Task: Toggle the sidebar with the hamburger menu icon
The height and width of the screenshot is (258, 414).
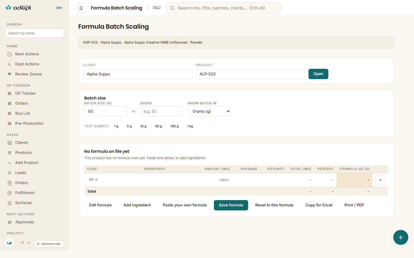Action: click(81, 8)
